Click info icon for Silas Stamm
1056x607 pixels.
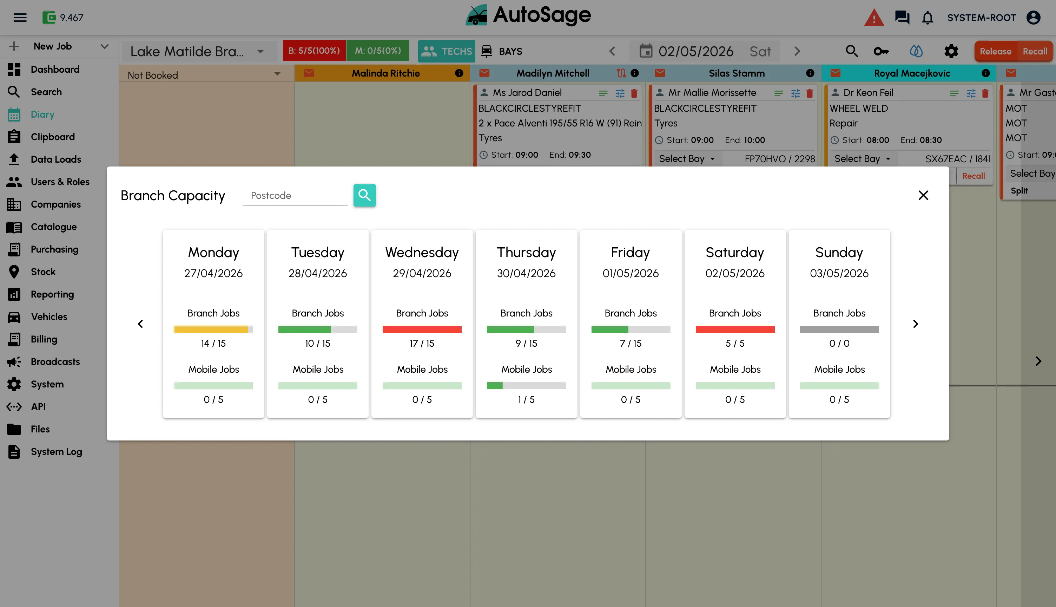point(810,73)
